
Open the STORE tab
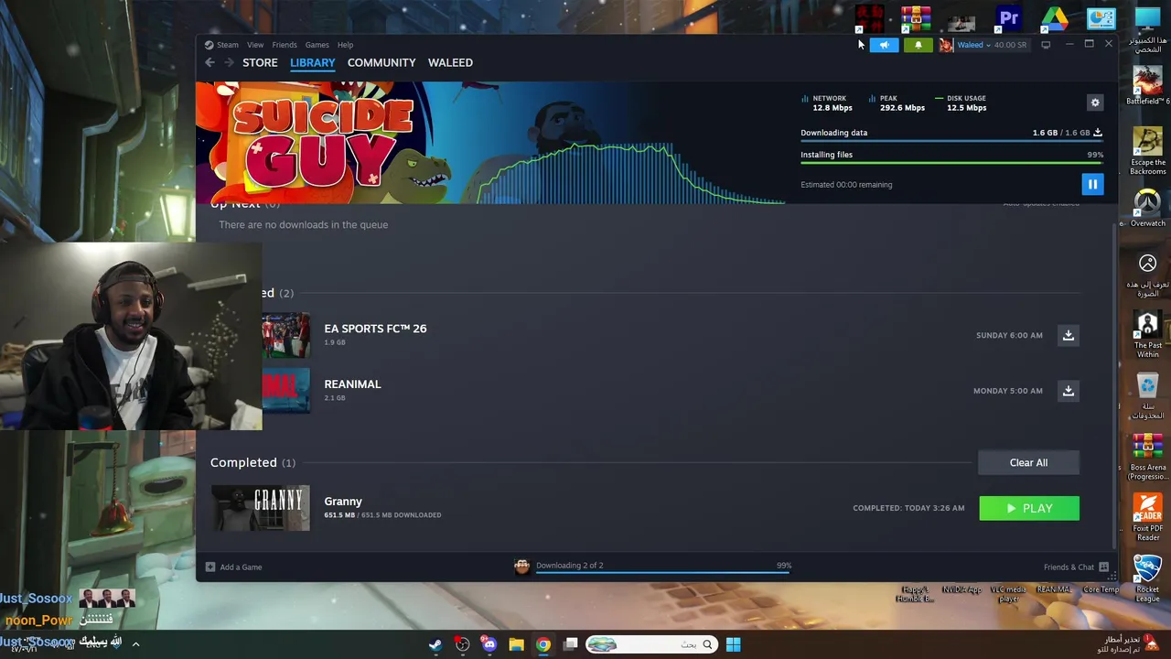click(260, 62)
